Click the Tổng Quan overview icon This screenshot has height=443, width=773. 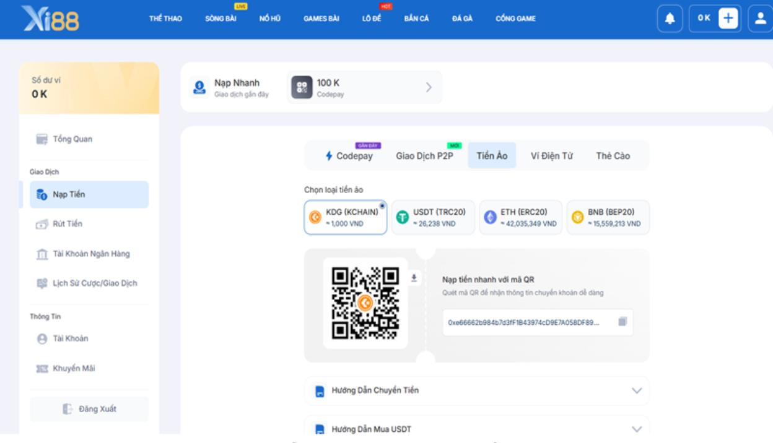(x=41, y=139)
